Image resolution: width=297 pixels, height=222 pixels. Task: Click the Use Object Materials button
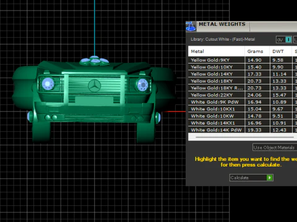click(x=275, y=147)
